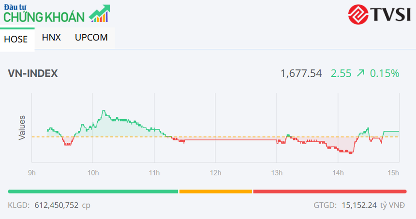Click the GTGD value 15,152.24

tap(358, 205)
